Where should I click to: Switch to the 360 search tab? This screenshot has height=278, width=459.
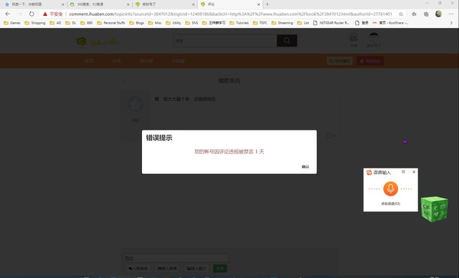tap(100, 4)
